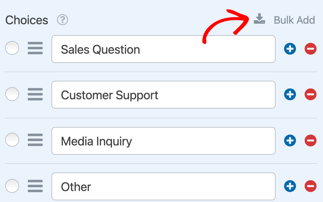Delete the Other choice with minus icon
The height and width of the screenshot is (202, 323).
pos(311,186)
